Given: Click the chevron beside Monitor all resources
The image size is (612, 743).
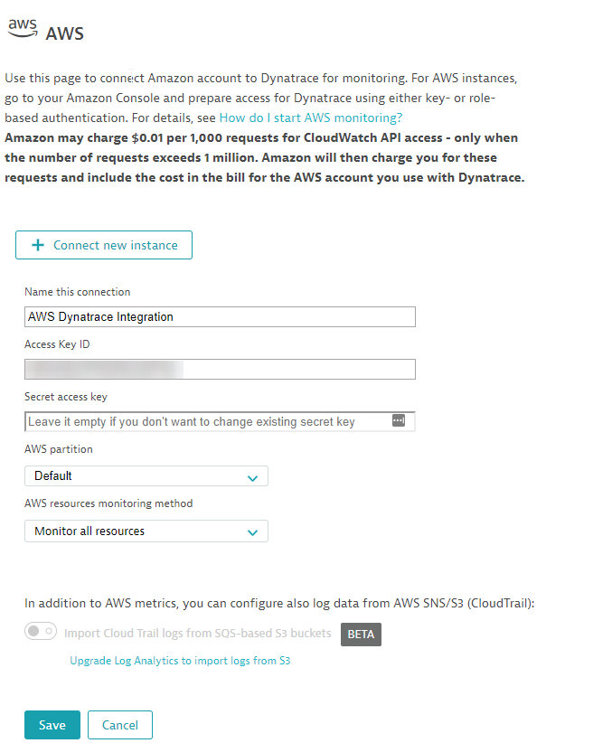Looking at the screenshot, I should click(252, 532).
